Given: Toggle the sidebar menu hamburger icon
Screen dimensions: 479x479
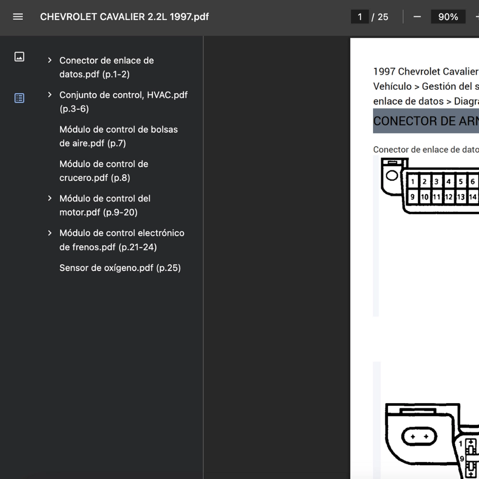Looking at the screenshot, I should pos(18,17).
